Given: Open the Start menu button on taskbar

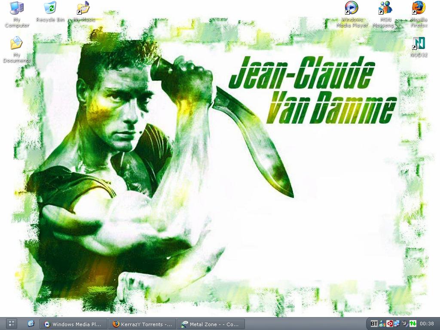Looking at the screenshot, I should (12, 324).
